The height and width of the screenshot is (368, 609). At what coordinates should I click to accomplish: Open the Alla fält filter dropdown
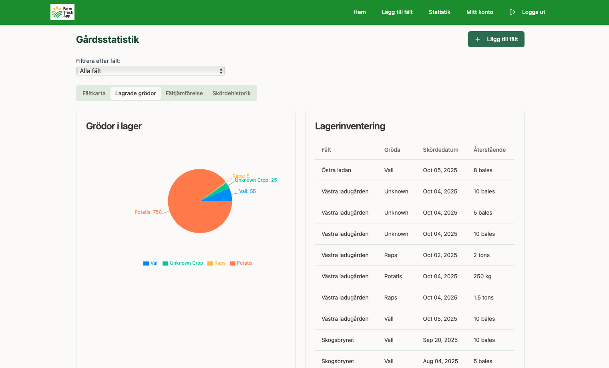click(x=151, y=71)
